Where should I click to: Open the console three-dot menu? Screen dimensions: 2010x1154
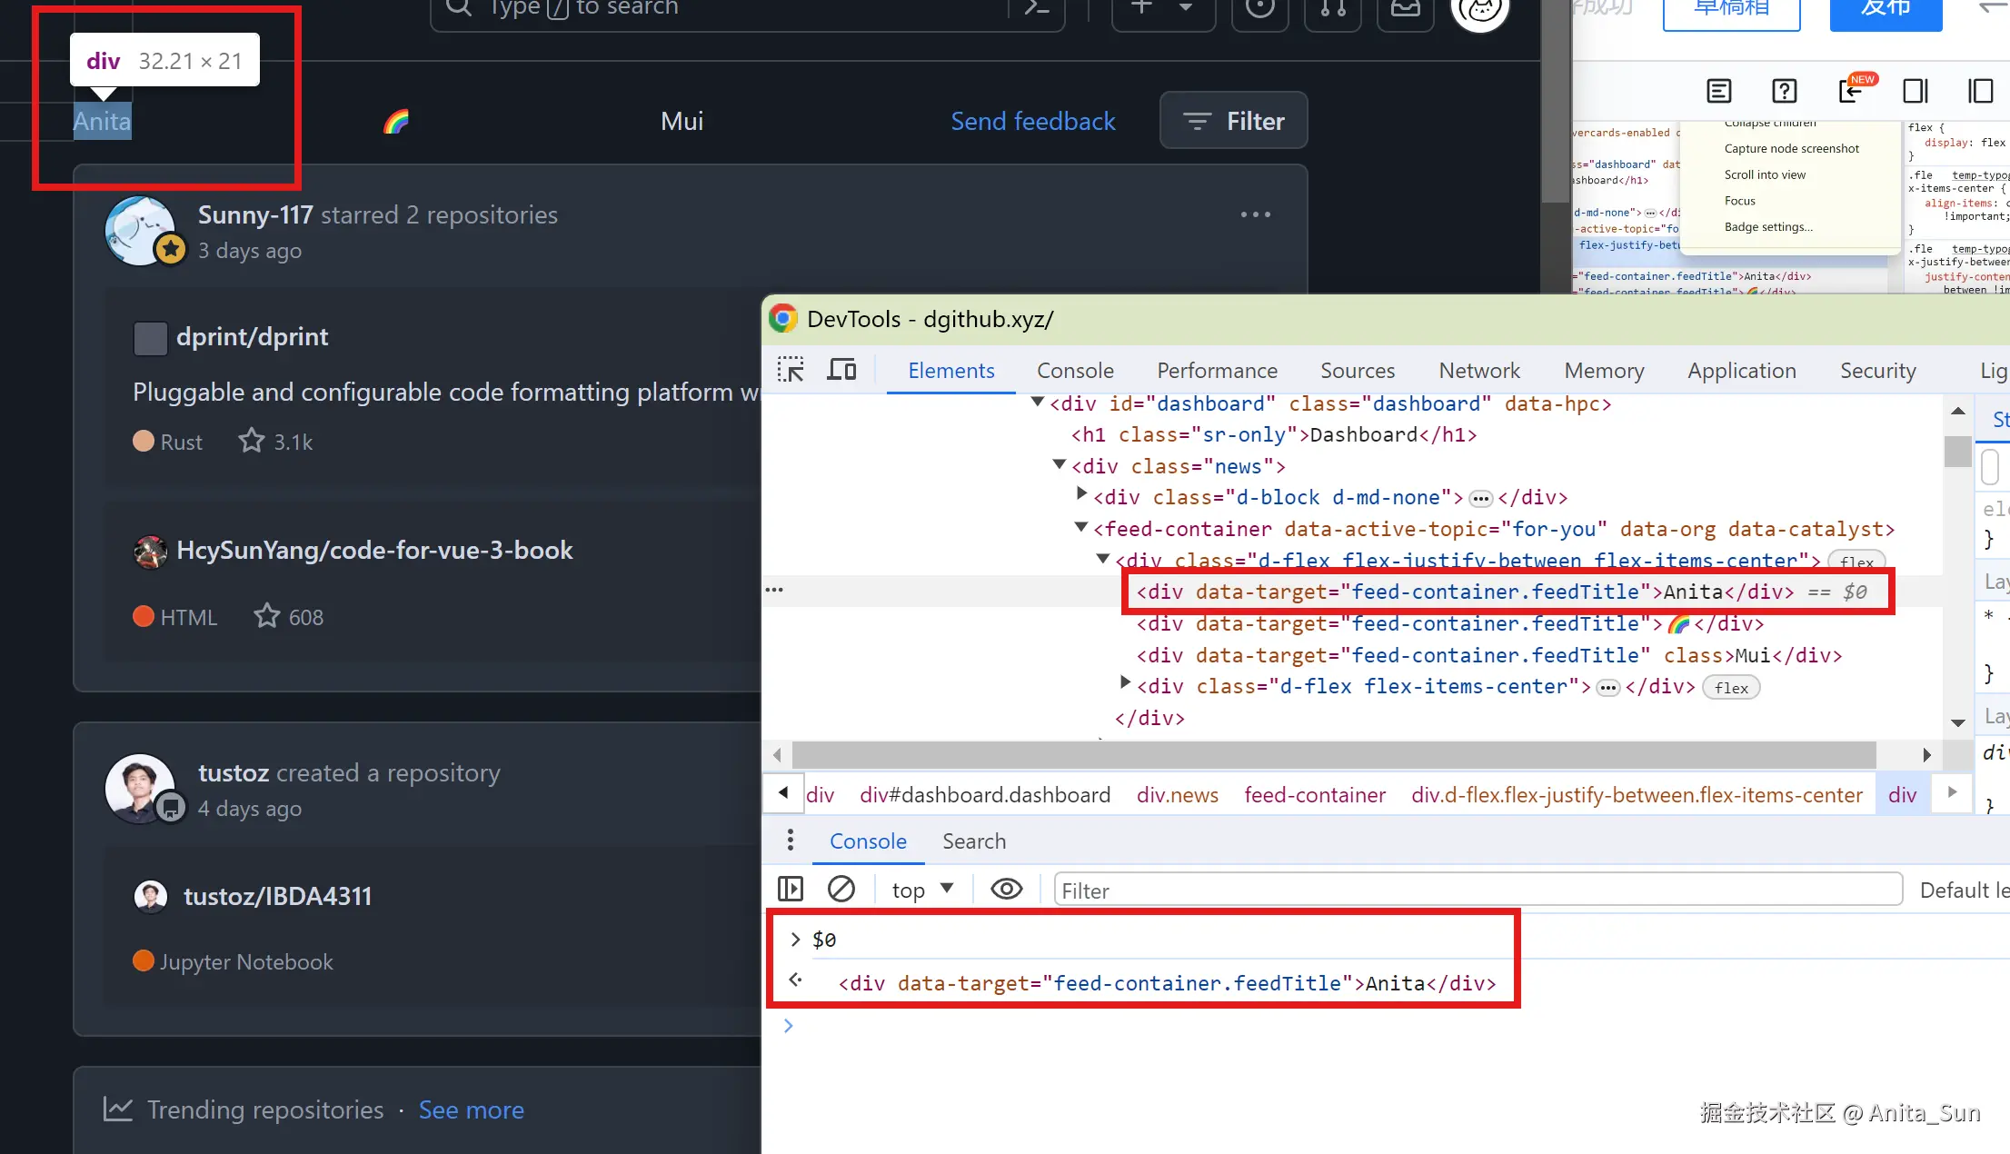pos(790,841)
